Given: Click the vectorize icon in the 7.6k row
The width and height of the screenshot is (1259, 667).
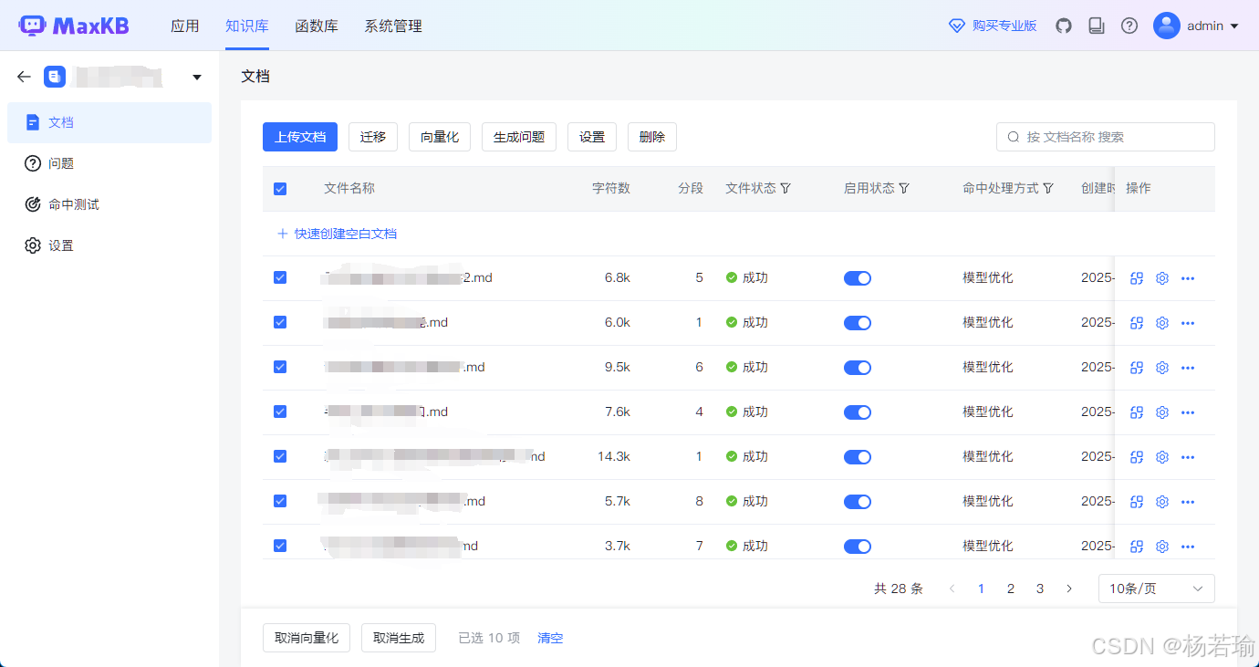Looking at the screenshot, I should pyautogui.click(x=1137, y=412).
